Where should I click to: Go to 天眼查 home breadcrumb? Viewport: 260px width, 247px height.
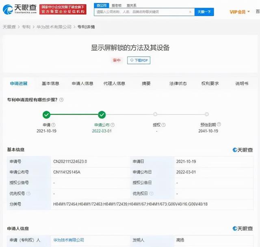coord(9,27)
